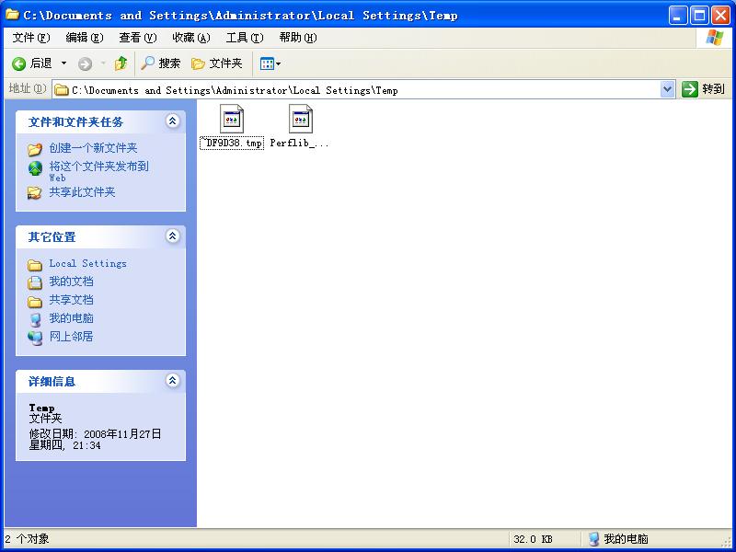Click the Publish this folder to Web link
Screen dimensions: 736x552
[x=99, y=171]
